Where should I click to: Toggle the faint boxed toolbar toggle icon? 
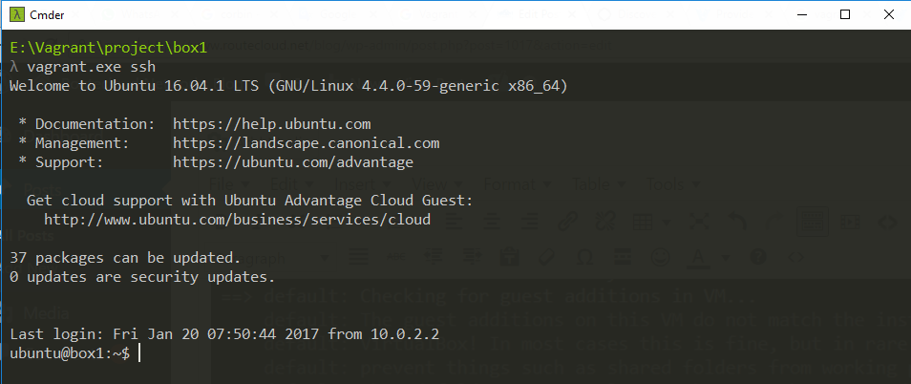(x=813, y=222)
